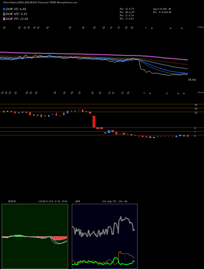Click the magenta DOW PT color swatch

(4, 19)
